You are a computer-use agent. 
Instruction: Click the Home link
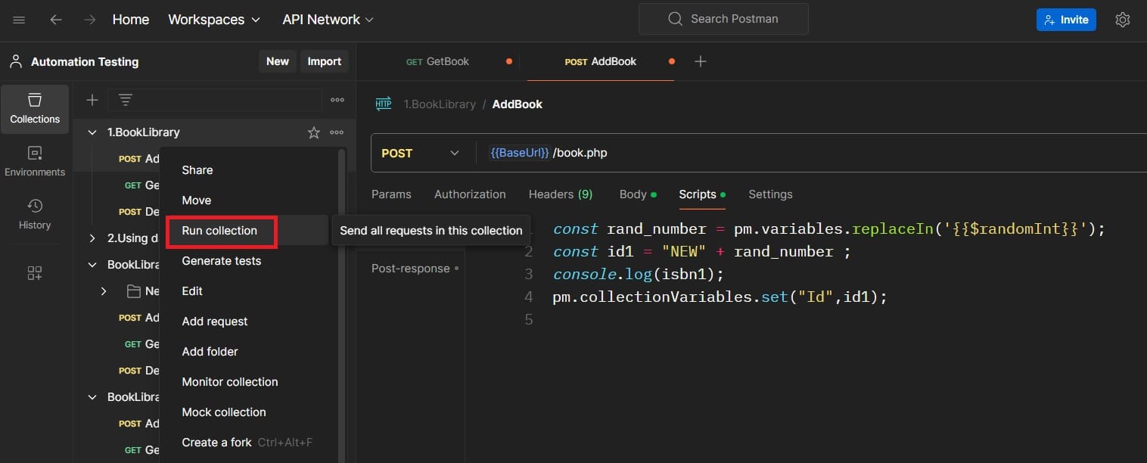[131, 20]
